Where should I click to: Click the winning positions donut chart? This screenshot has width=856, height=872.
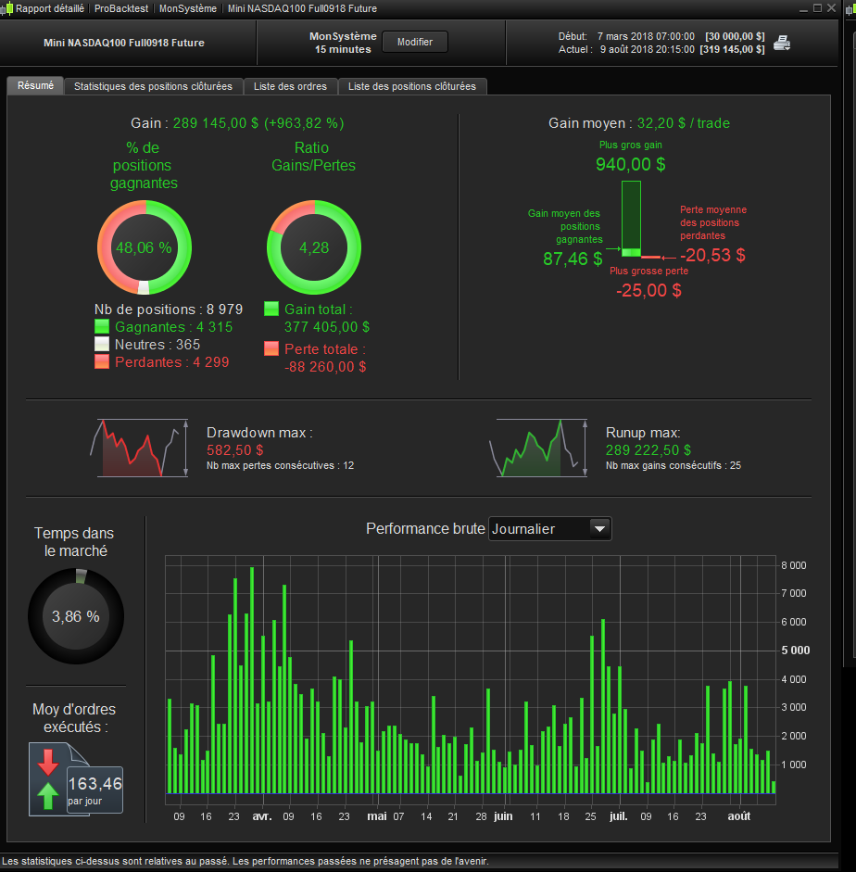(145, 247)
